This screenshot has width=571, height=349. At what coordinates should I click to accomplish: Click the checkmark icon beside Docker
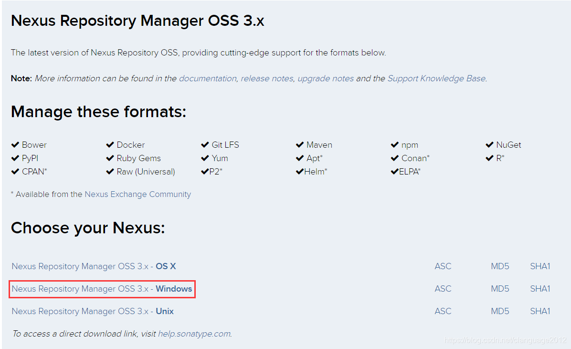pos(110,144)
